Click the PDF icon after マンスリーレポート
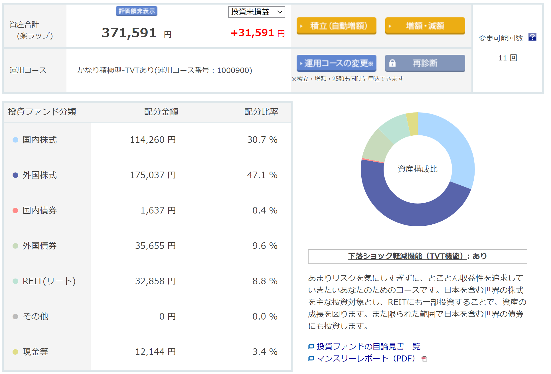This screenshot has height=374, width=551. (424, 359)
